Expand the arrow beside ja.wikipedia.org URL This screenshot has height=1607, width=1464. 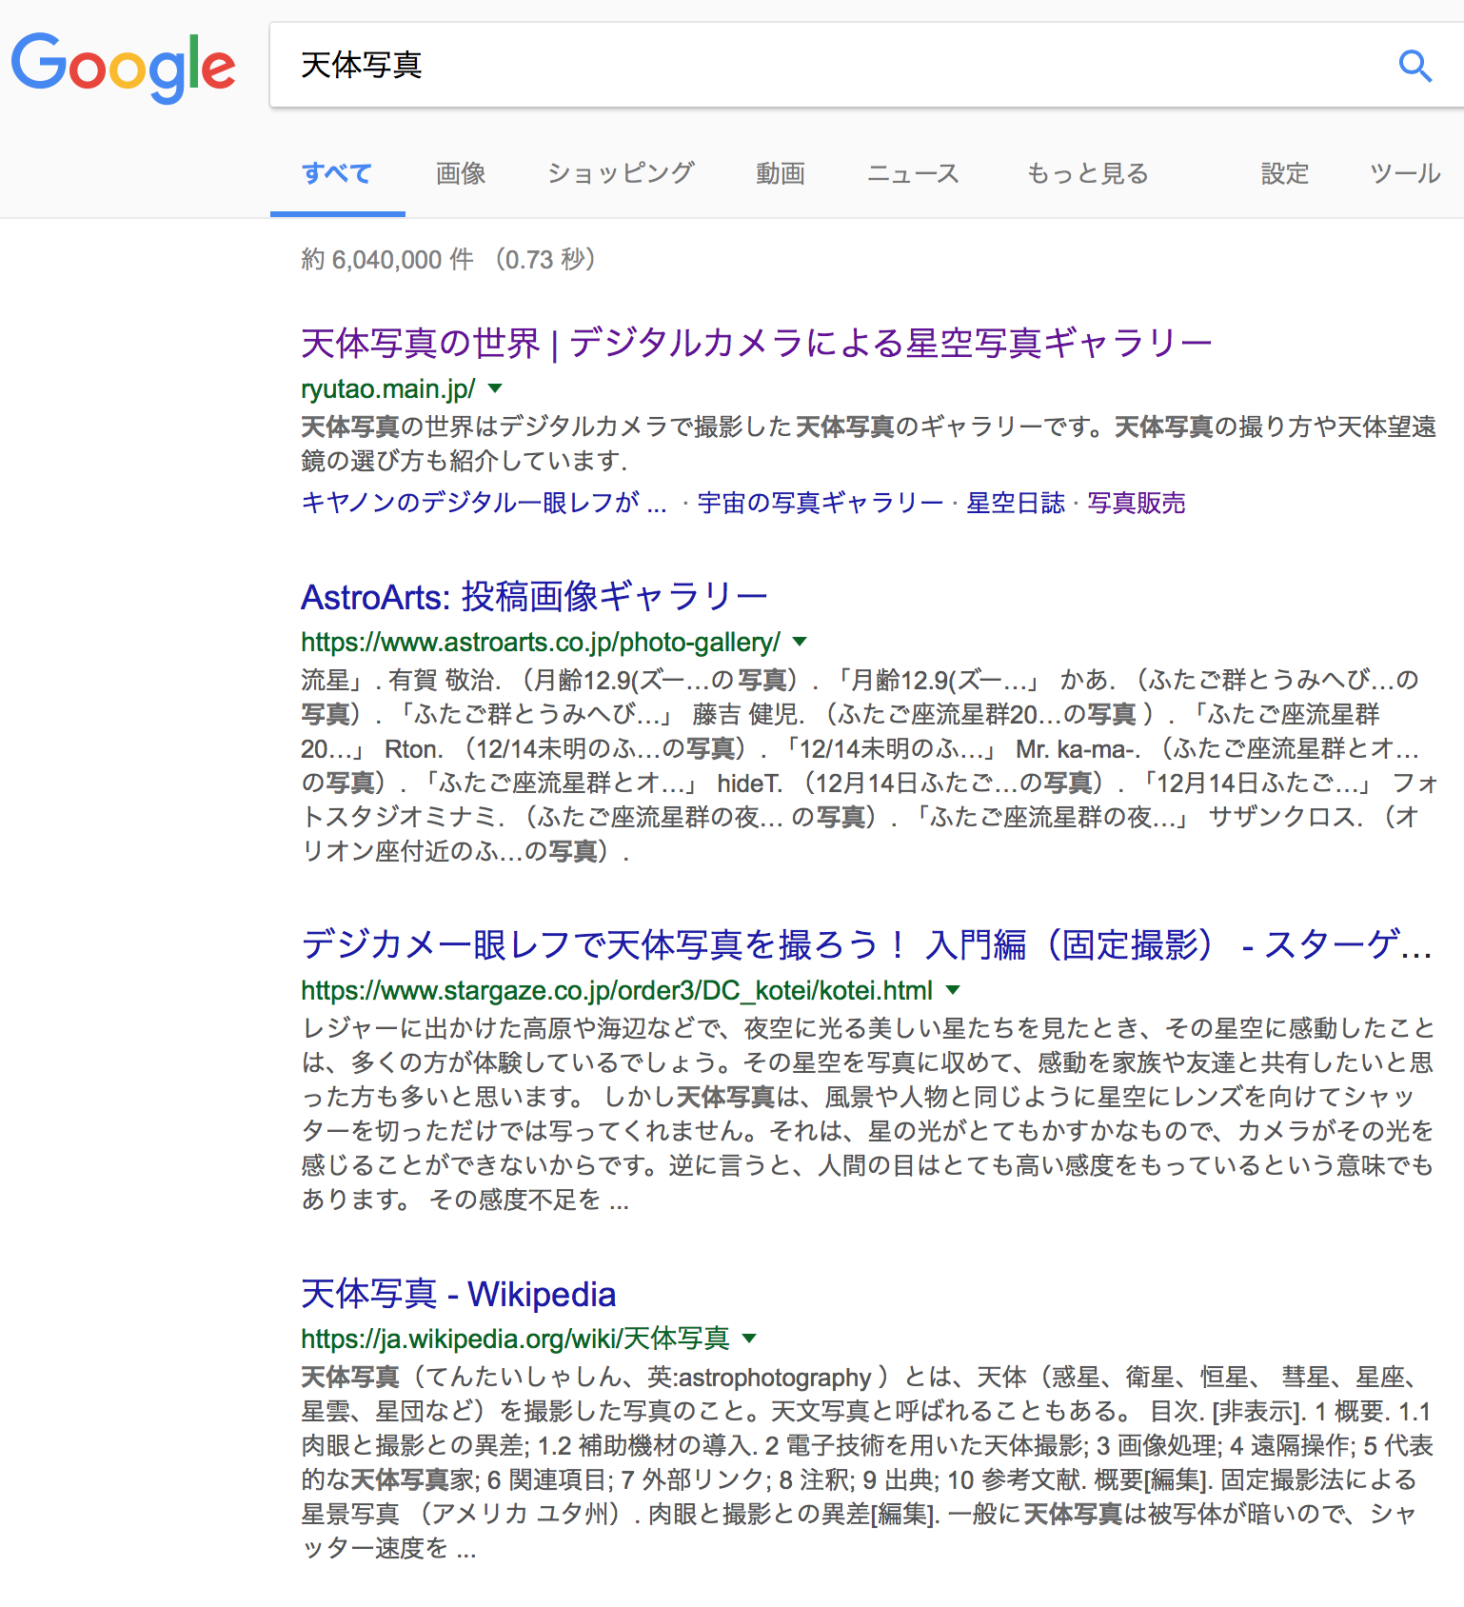coord(749,1339)
